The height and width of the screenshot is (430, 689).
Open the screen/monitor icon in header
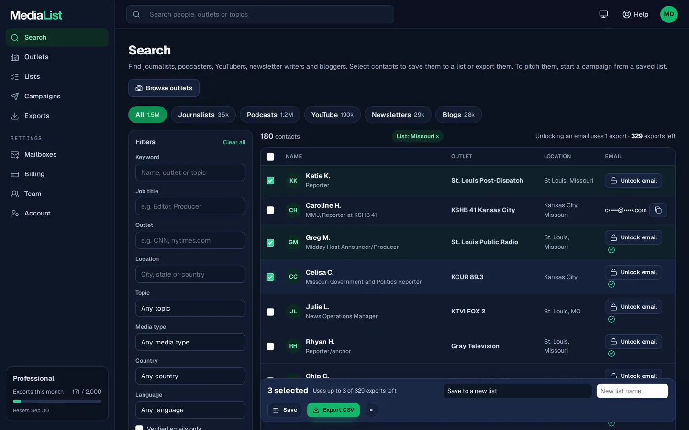pyautogui.click(x=603, y=14)
